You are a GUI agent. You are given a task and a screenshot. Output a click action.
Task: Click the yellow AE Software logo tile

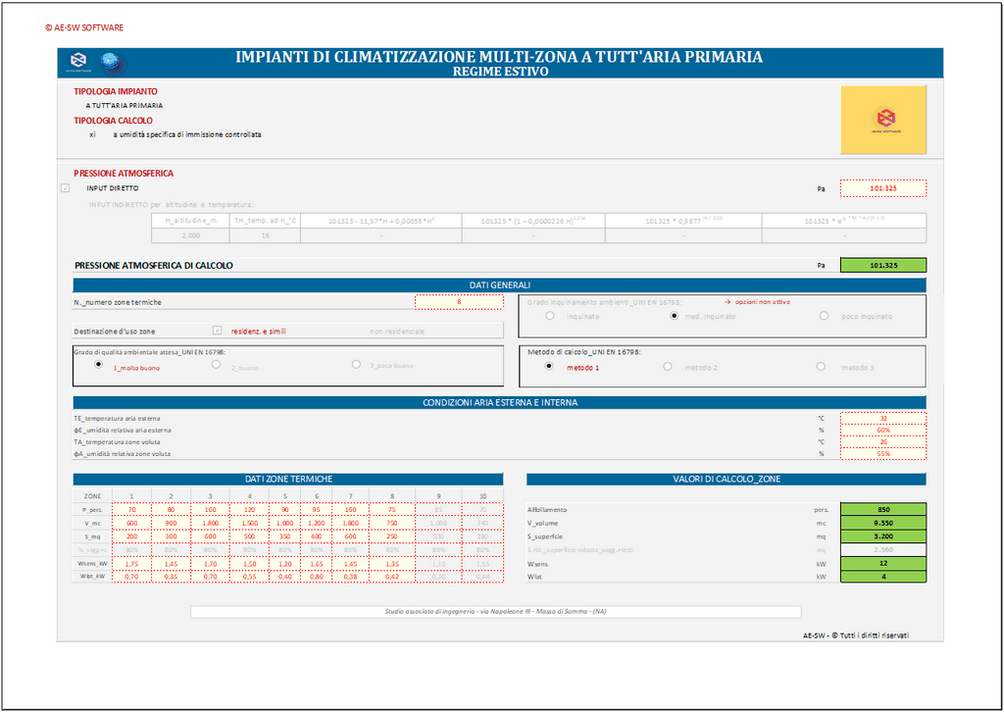[x=883, y=120]
